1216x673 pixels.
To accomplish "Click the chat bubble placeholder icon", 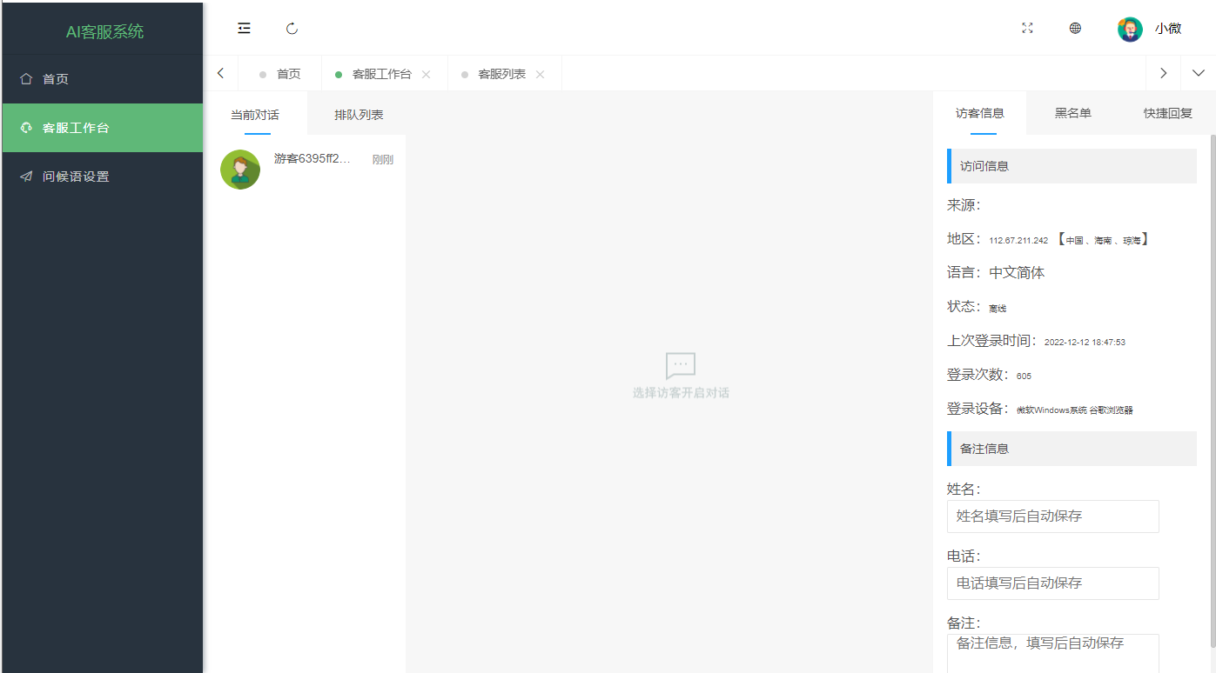I will point(681,366).
